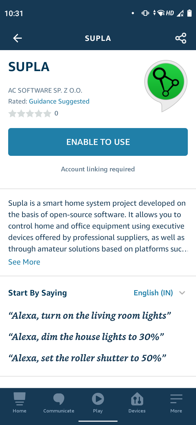Expand the skill description with See More
This screenshot has width=196, height=425.
point(24,262)
